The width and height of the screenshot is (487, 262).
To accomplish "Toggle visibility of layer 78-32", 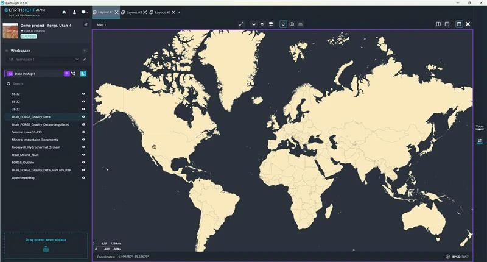I will (83, 109).
